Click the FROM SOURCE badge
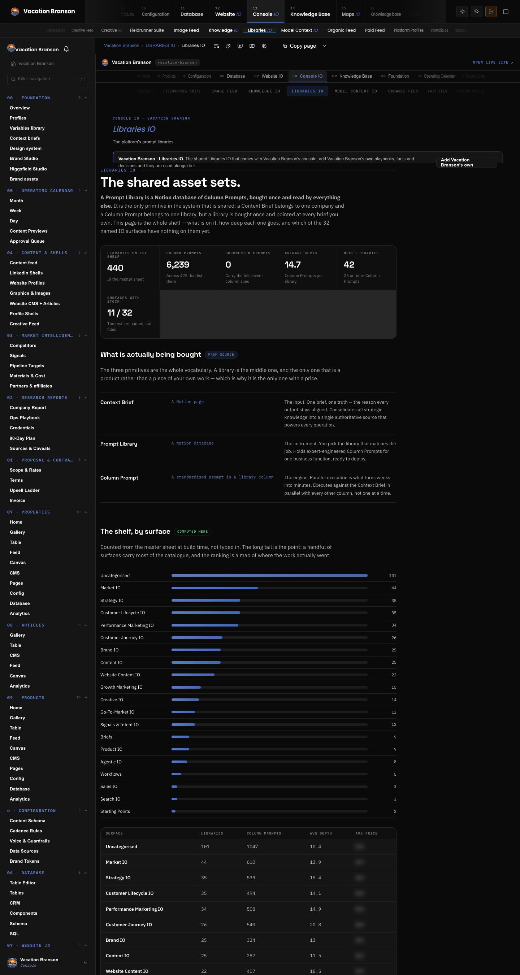Screen dimensions: 520x975 point(221,355)
